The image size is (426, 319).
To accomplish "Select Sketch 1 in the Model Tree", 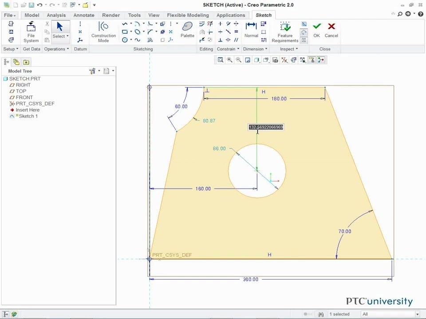I will tap(24, 116).
